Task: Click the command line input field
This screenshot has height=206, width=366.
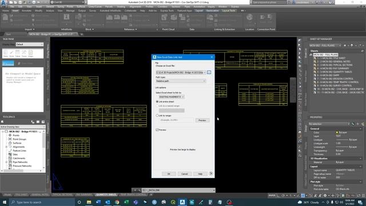Action: 178,191
